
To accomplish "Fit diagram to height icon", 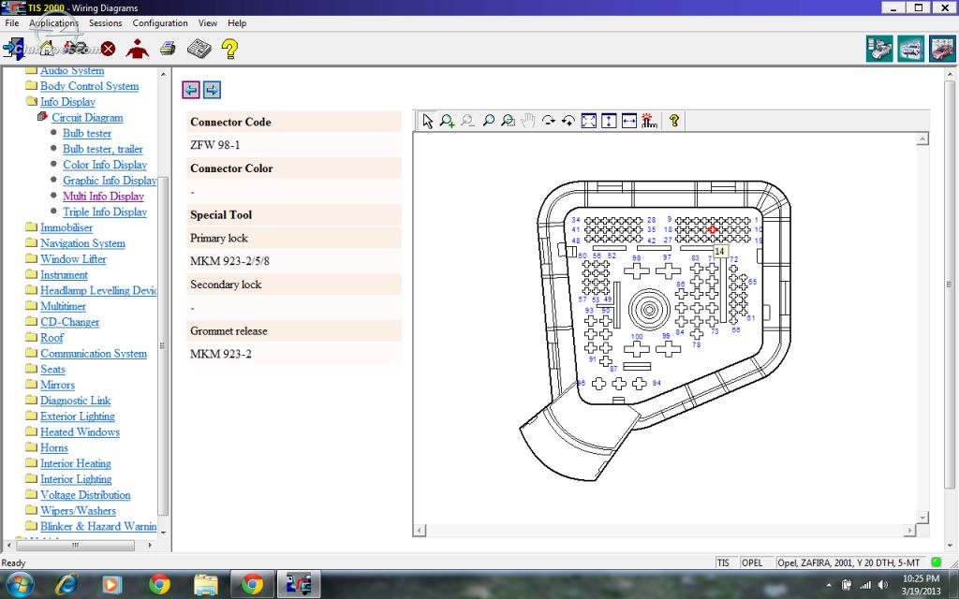I will click(x=609, y=121).
